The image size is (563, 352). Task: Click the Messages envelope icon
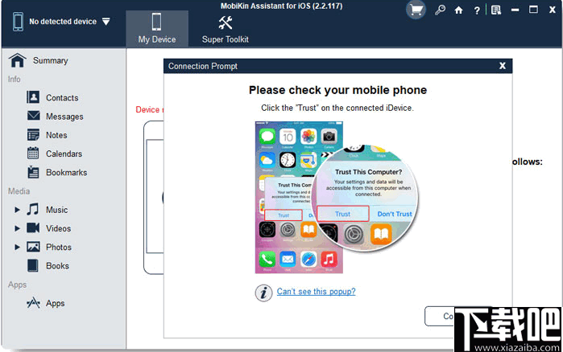coord(33,116)
